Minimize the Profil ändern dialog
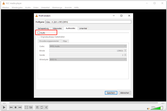This screenshot has height=111, width=167. click(114, 16)
